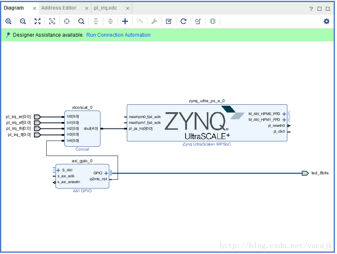337x254 pixels.
Task: Click the pl_ps_irq0[0:0] pin on Zynq
Action: coord(141,128)
